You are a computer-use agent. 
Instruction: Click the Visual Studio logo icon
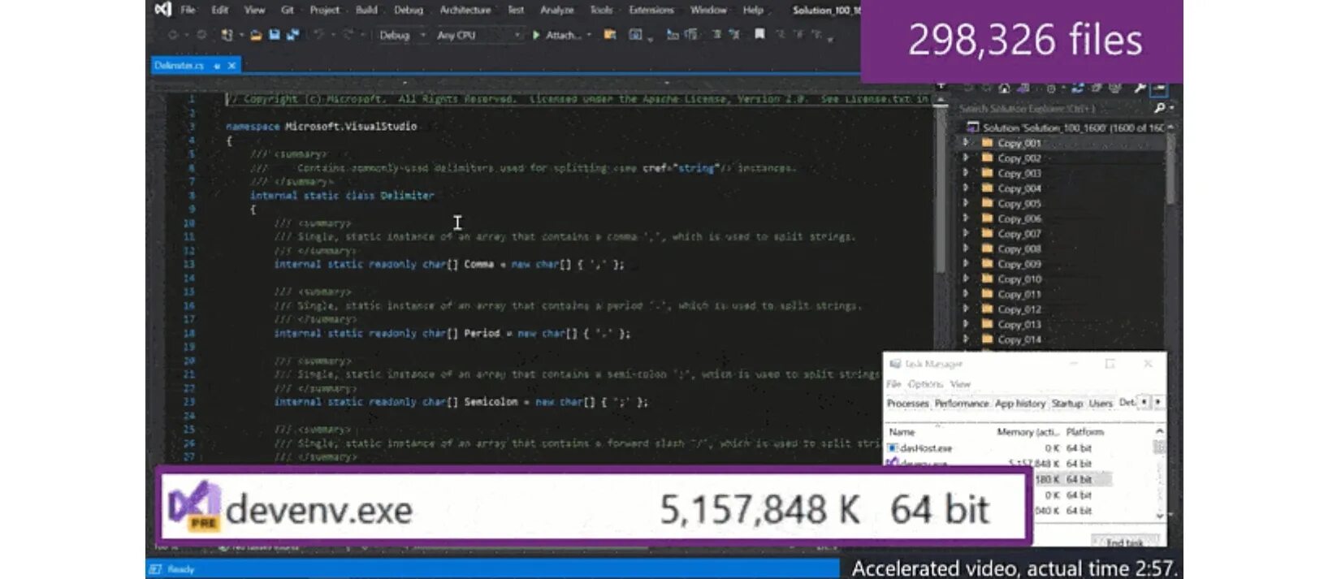click(x=162, y=10)
